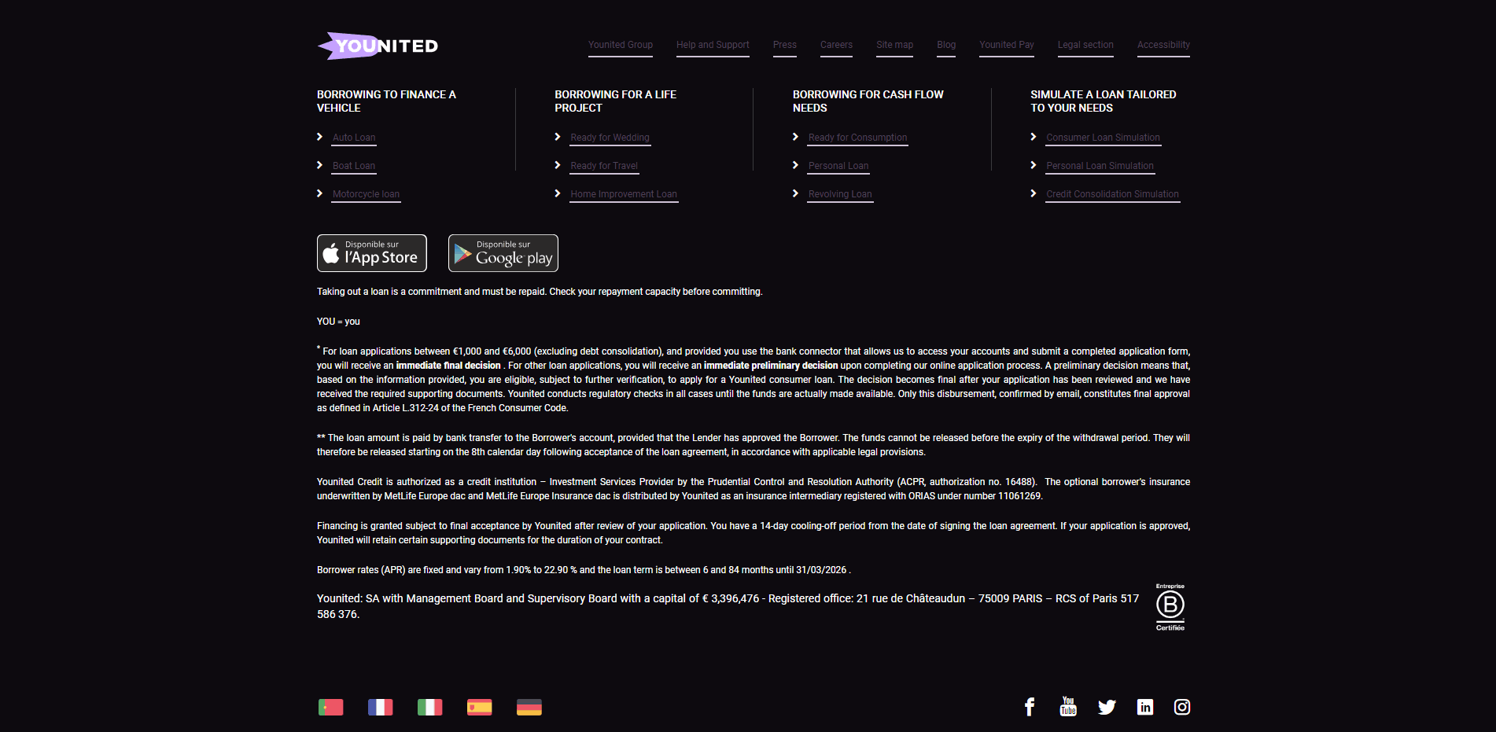
Task: Select the Spain flag icon
Action: [x=480, y=707]
